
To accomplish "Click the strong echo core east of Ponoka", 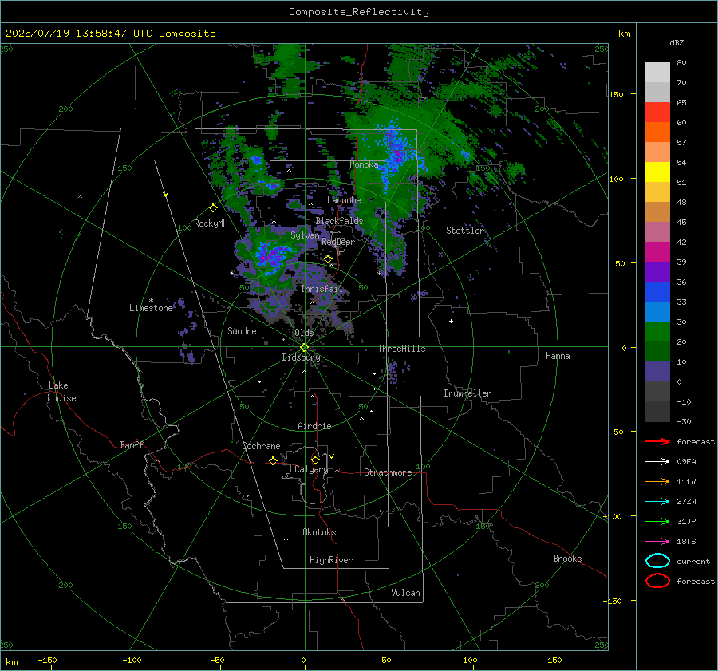I will click(397, 153).
